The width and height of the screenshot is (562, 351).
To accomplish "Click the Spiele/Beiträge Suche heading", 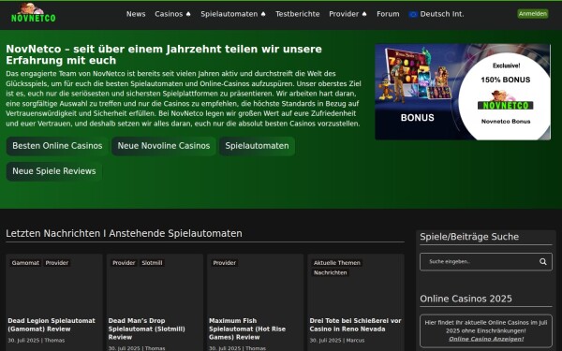I will click(469, 237).
